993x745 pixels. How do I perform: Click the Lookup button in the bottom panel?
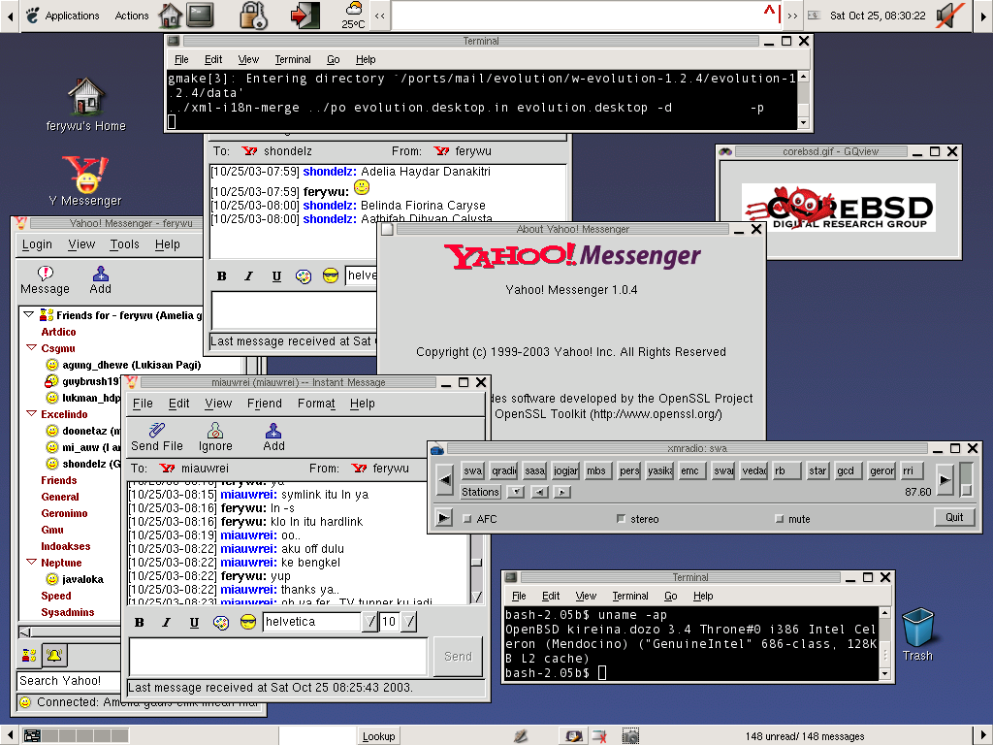point(379,736)
